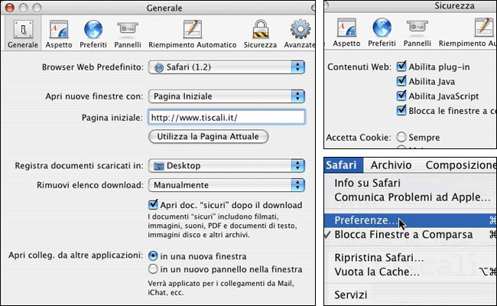Click Utilizza la Pagina Attuale button

pyautogui.click(x=208, y=137)
